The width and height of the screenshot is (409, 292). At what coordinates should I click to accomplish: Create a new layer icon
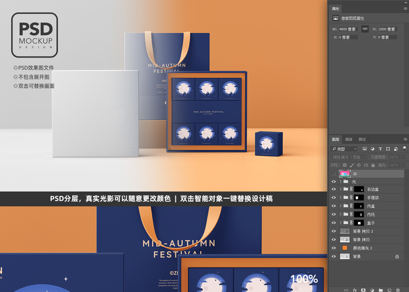[x=389, y=290]
